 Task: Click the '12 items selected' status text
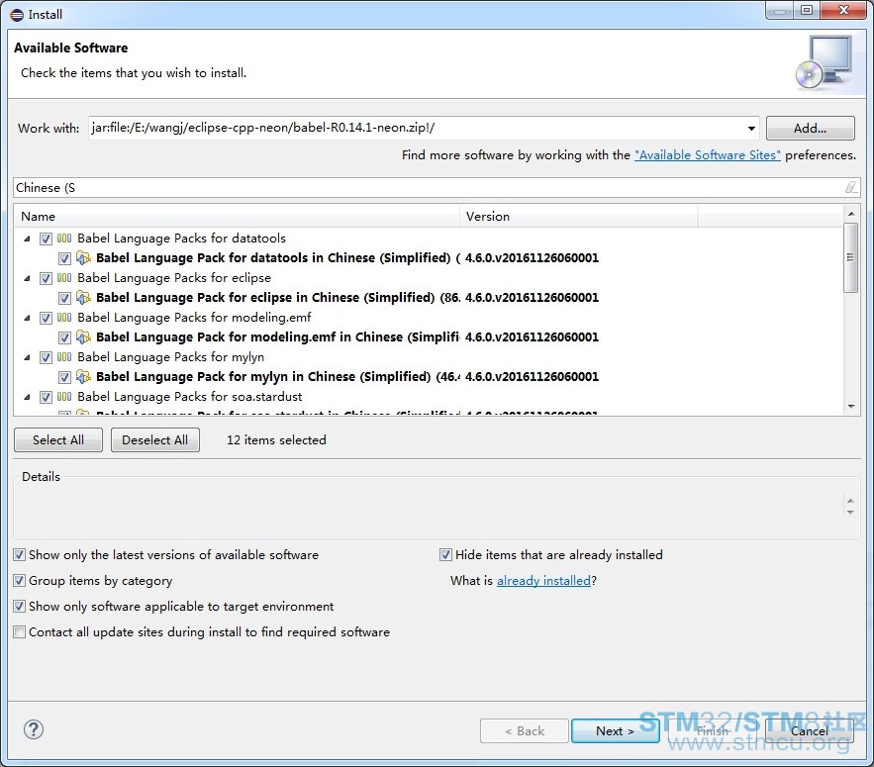click(276, 439)
